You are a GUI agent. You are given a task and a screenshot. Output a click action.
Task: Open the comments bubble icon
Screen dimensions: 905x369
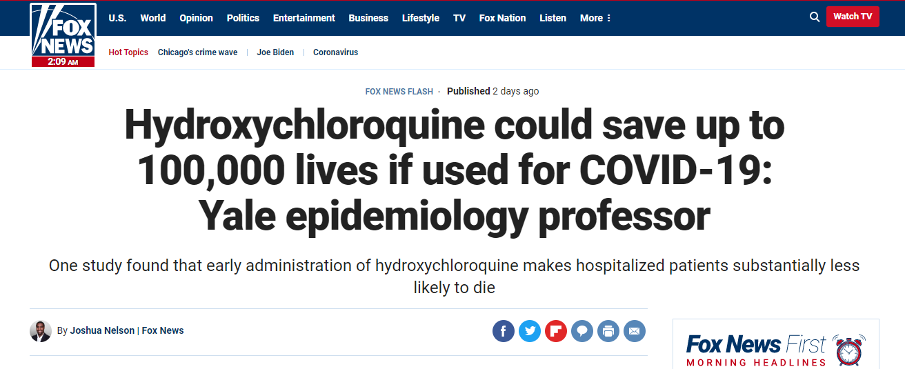pyautogui.click(x=582, y=331)
